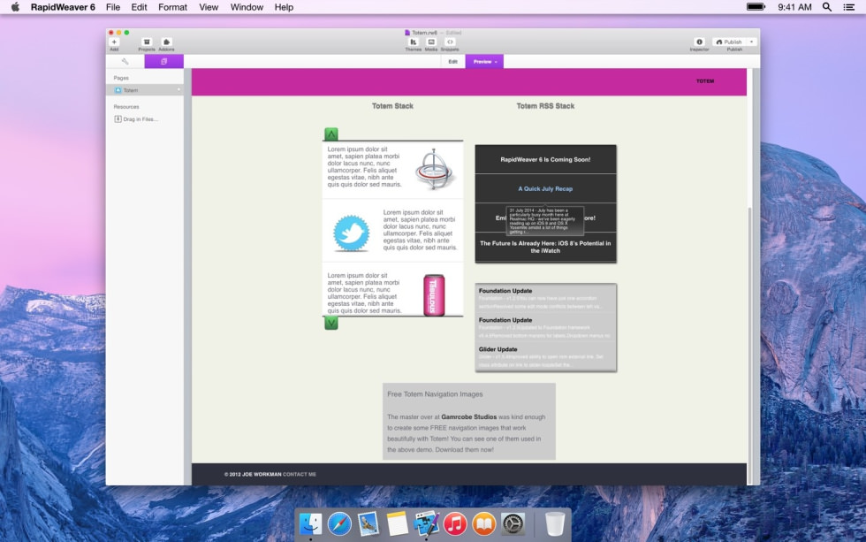This screenshot has height=542, width=866.
Task: Select the Totem page in Pages list
Action: (x=145, y=90)
